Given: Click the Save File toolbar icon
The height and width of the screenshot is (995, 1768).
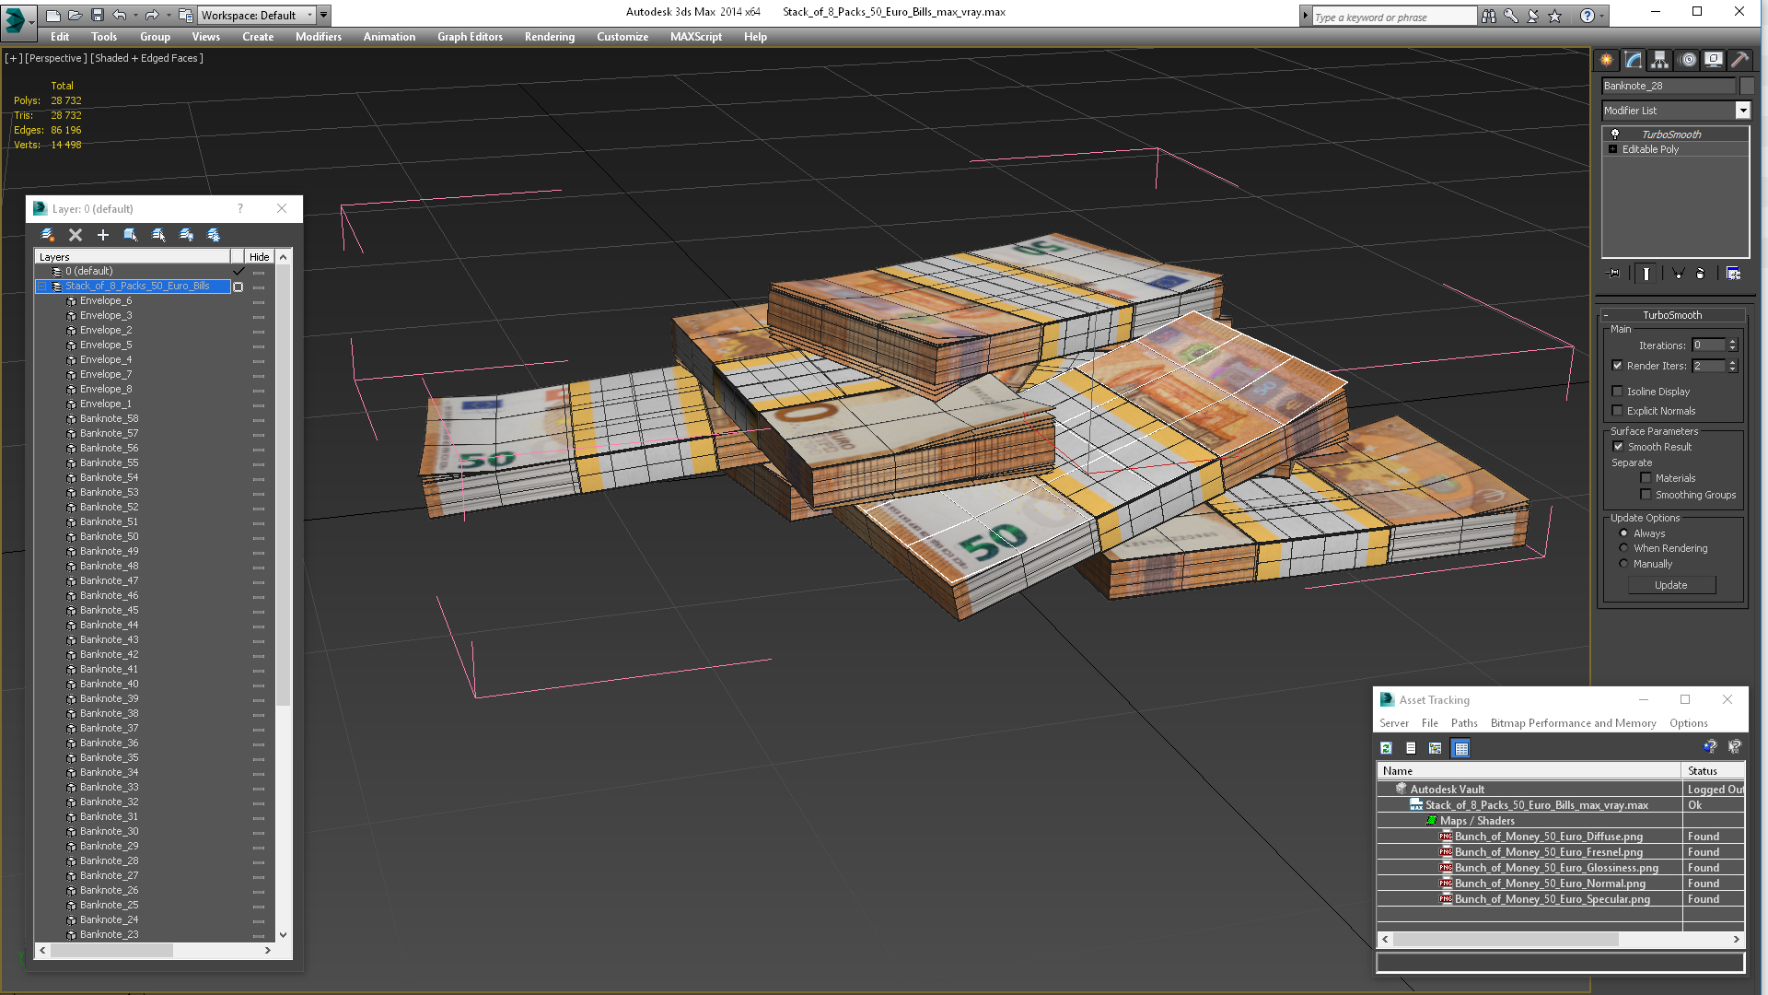Looking at the screenshot, I should click(x=98, y=15).
